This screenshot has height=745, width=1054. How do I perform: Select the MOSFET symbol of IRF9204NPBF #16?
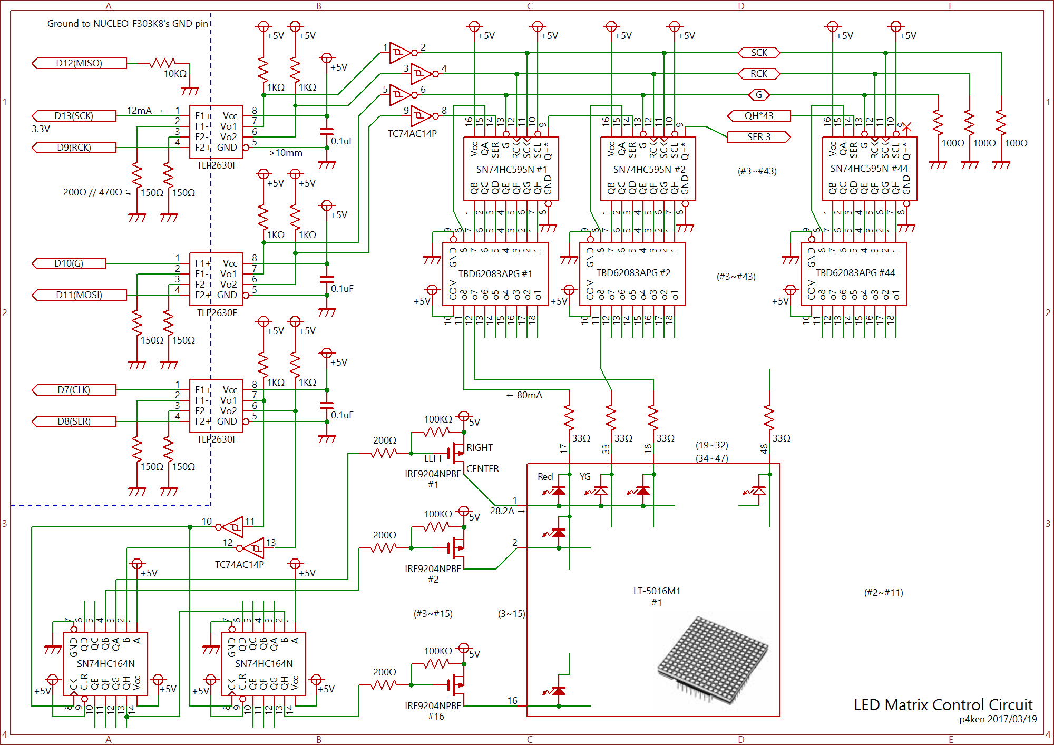coord(456,685)
